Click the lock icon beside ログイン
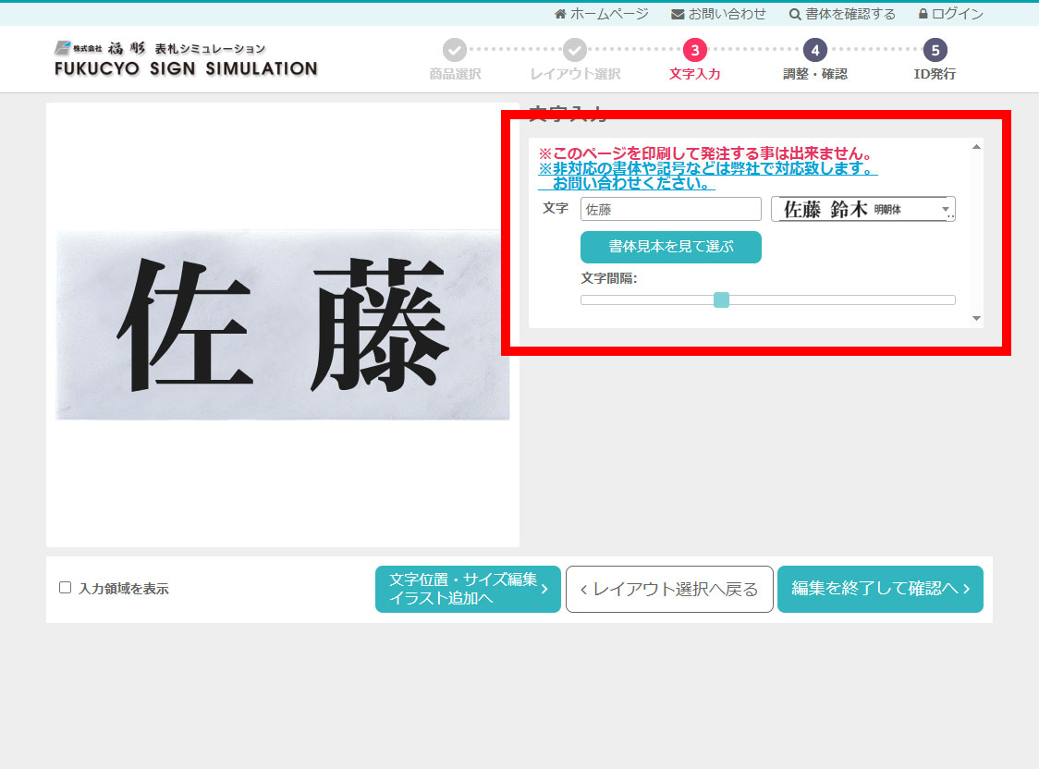 (923, 13)
